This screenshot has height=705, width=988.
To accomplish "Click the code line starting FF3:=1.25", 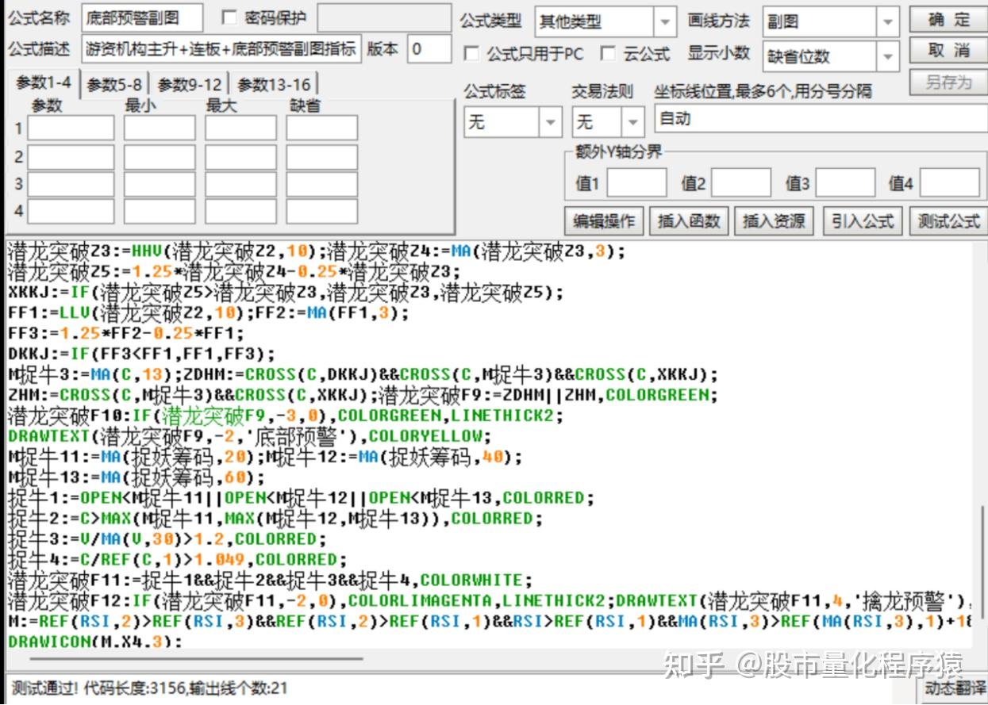I will (126, 333).
